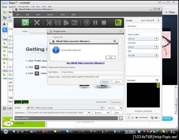Open Basic Settings dropdown
Screen dimensions: 179x140
click(147, 20)
